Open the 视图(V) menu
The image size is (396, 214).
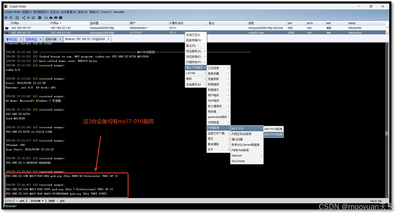27,12
